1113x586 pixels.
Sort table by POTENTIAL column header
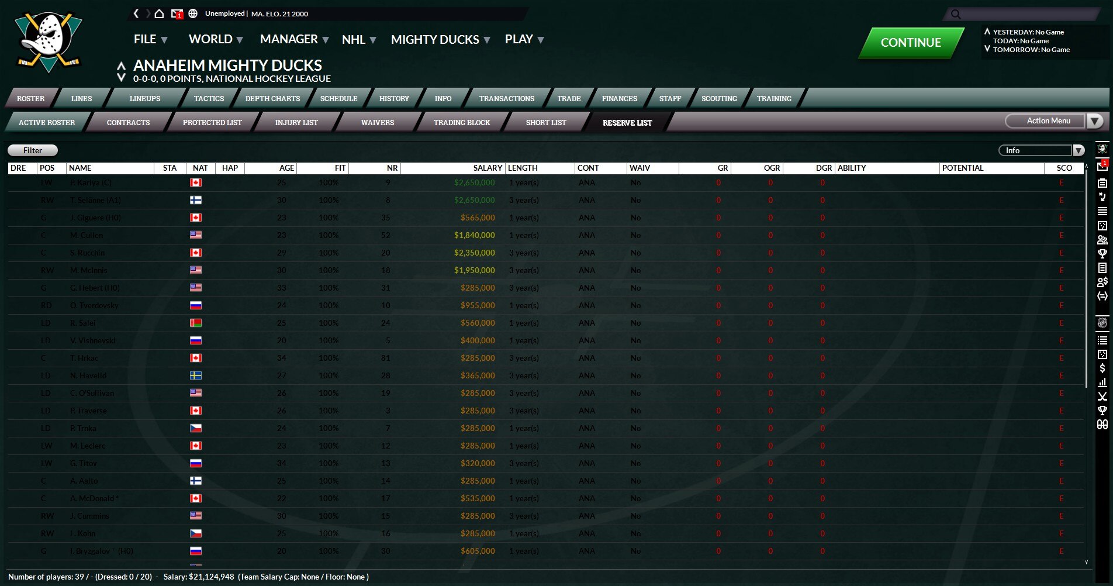991,168
